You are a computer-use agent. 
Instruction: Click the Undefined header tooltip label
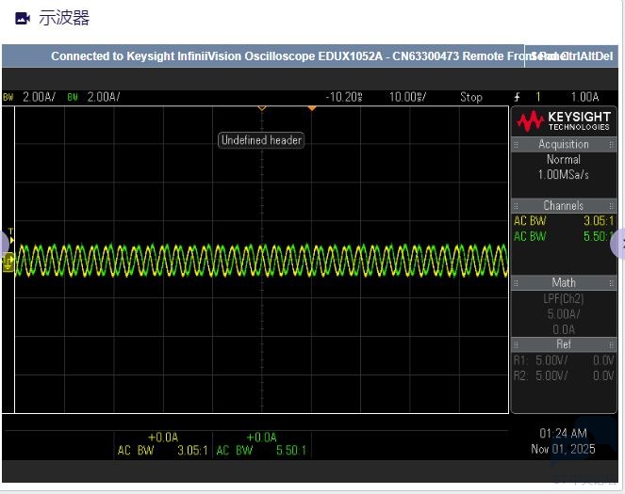tap(261, 140)
